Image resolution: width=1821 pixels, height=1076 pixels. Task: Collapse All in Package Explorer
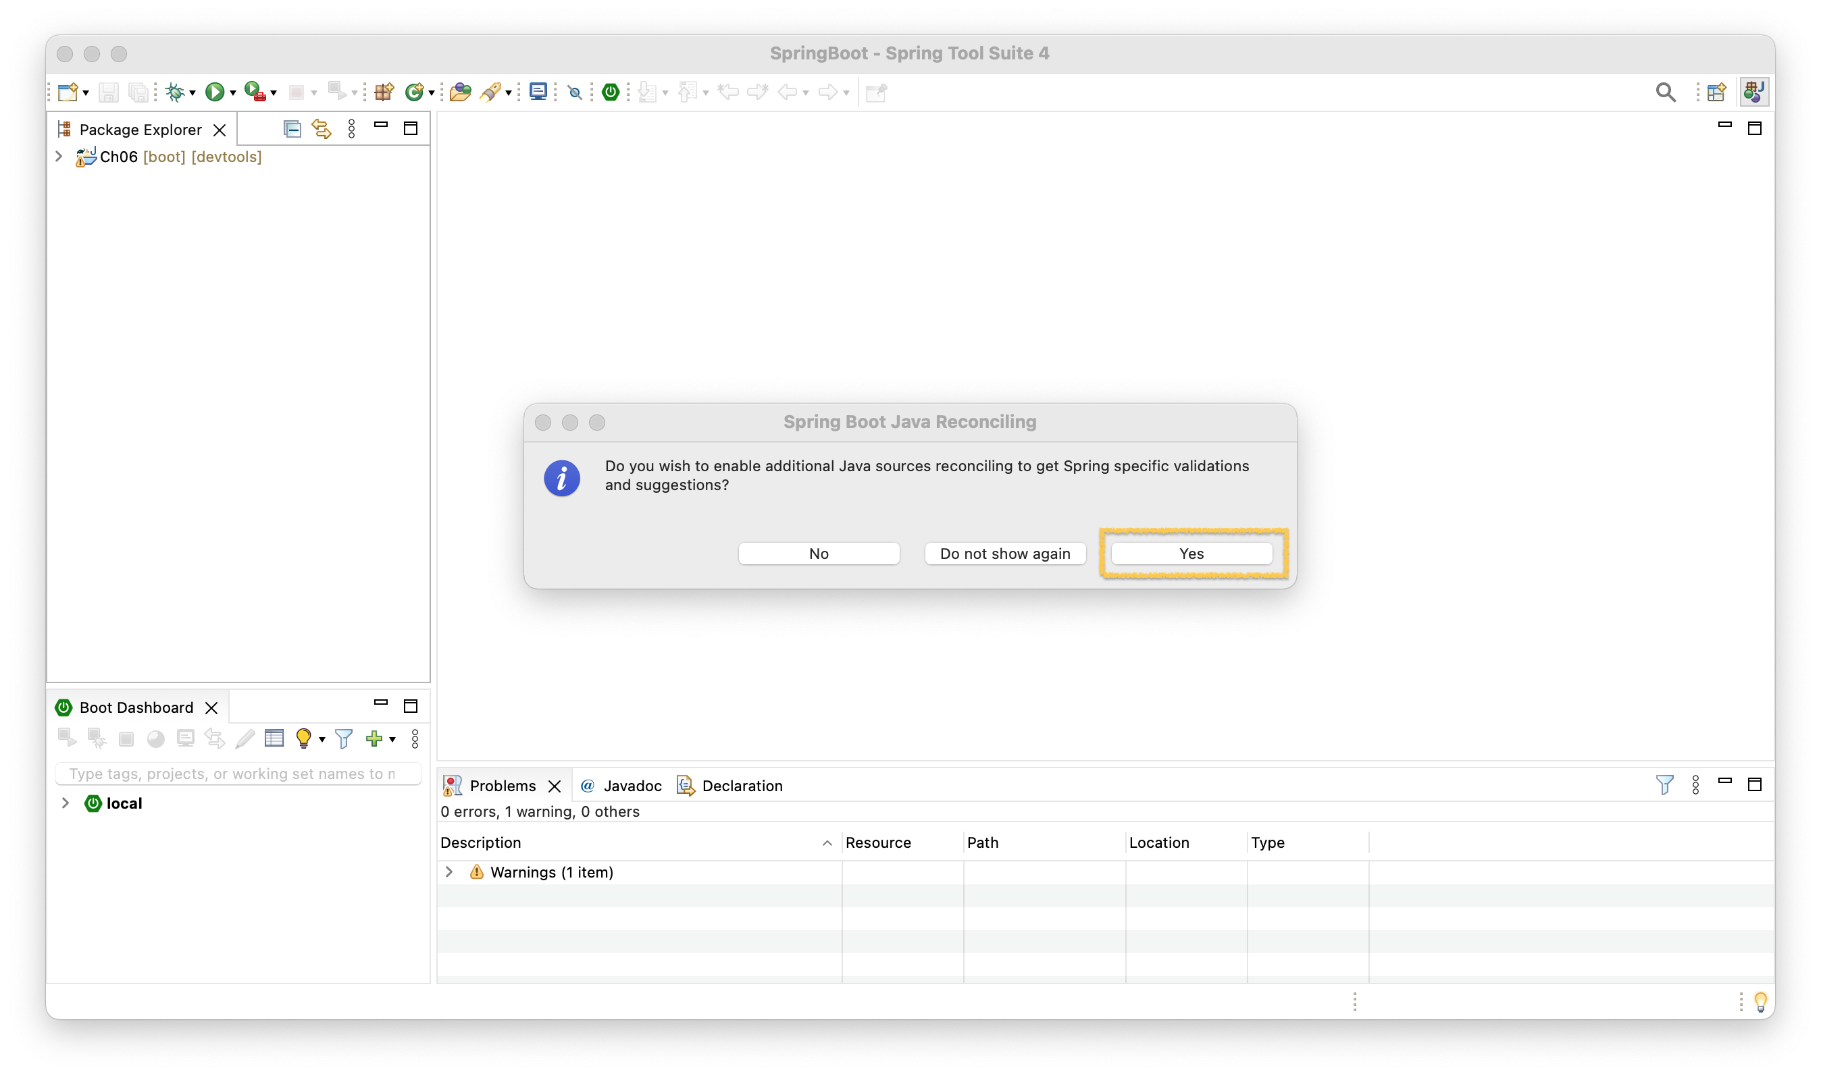coord(292,129)
